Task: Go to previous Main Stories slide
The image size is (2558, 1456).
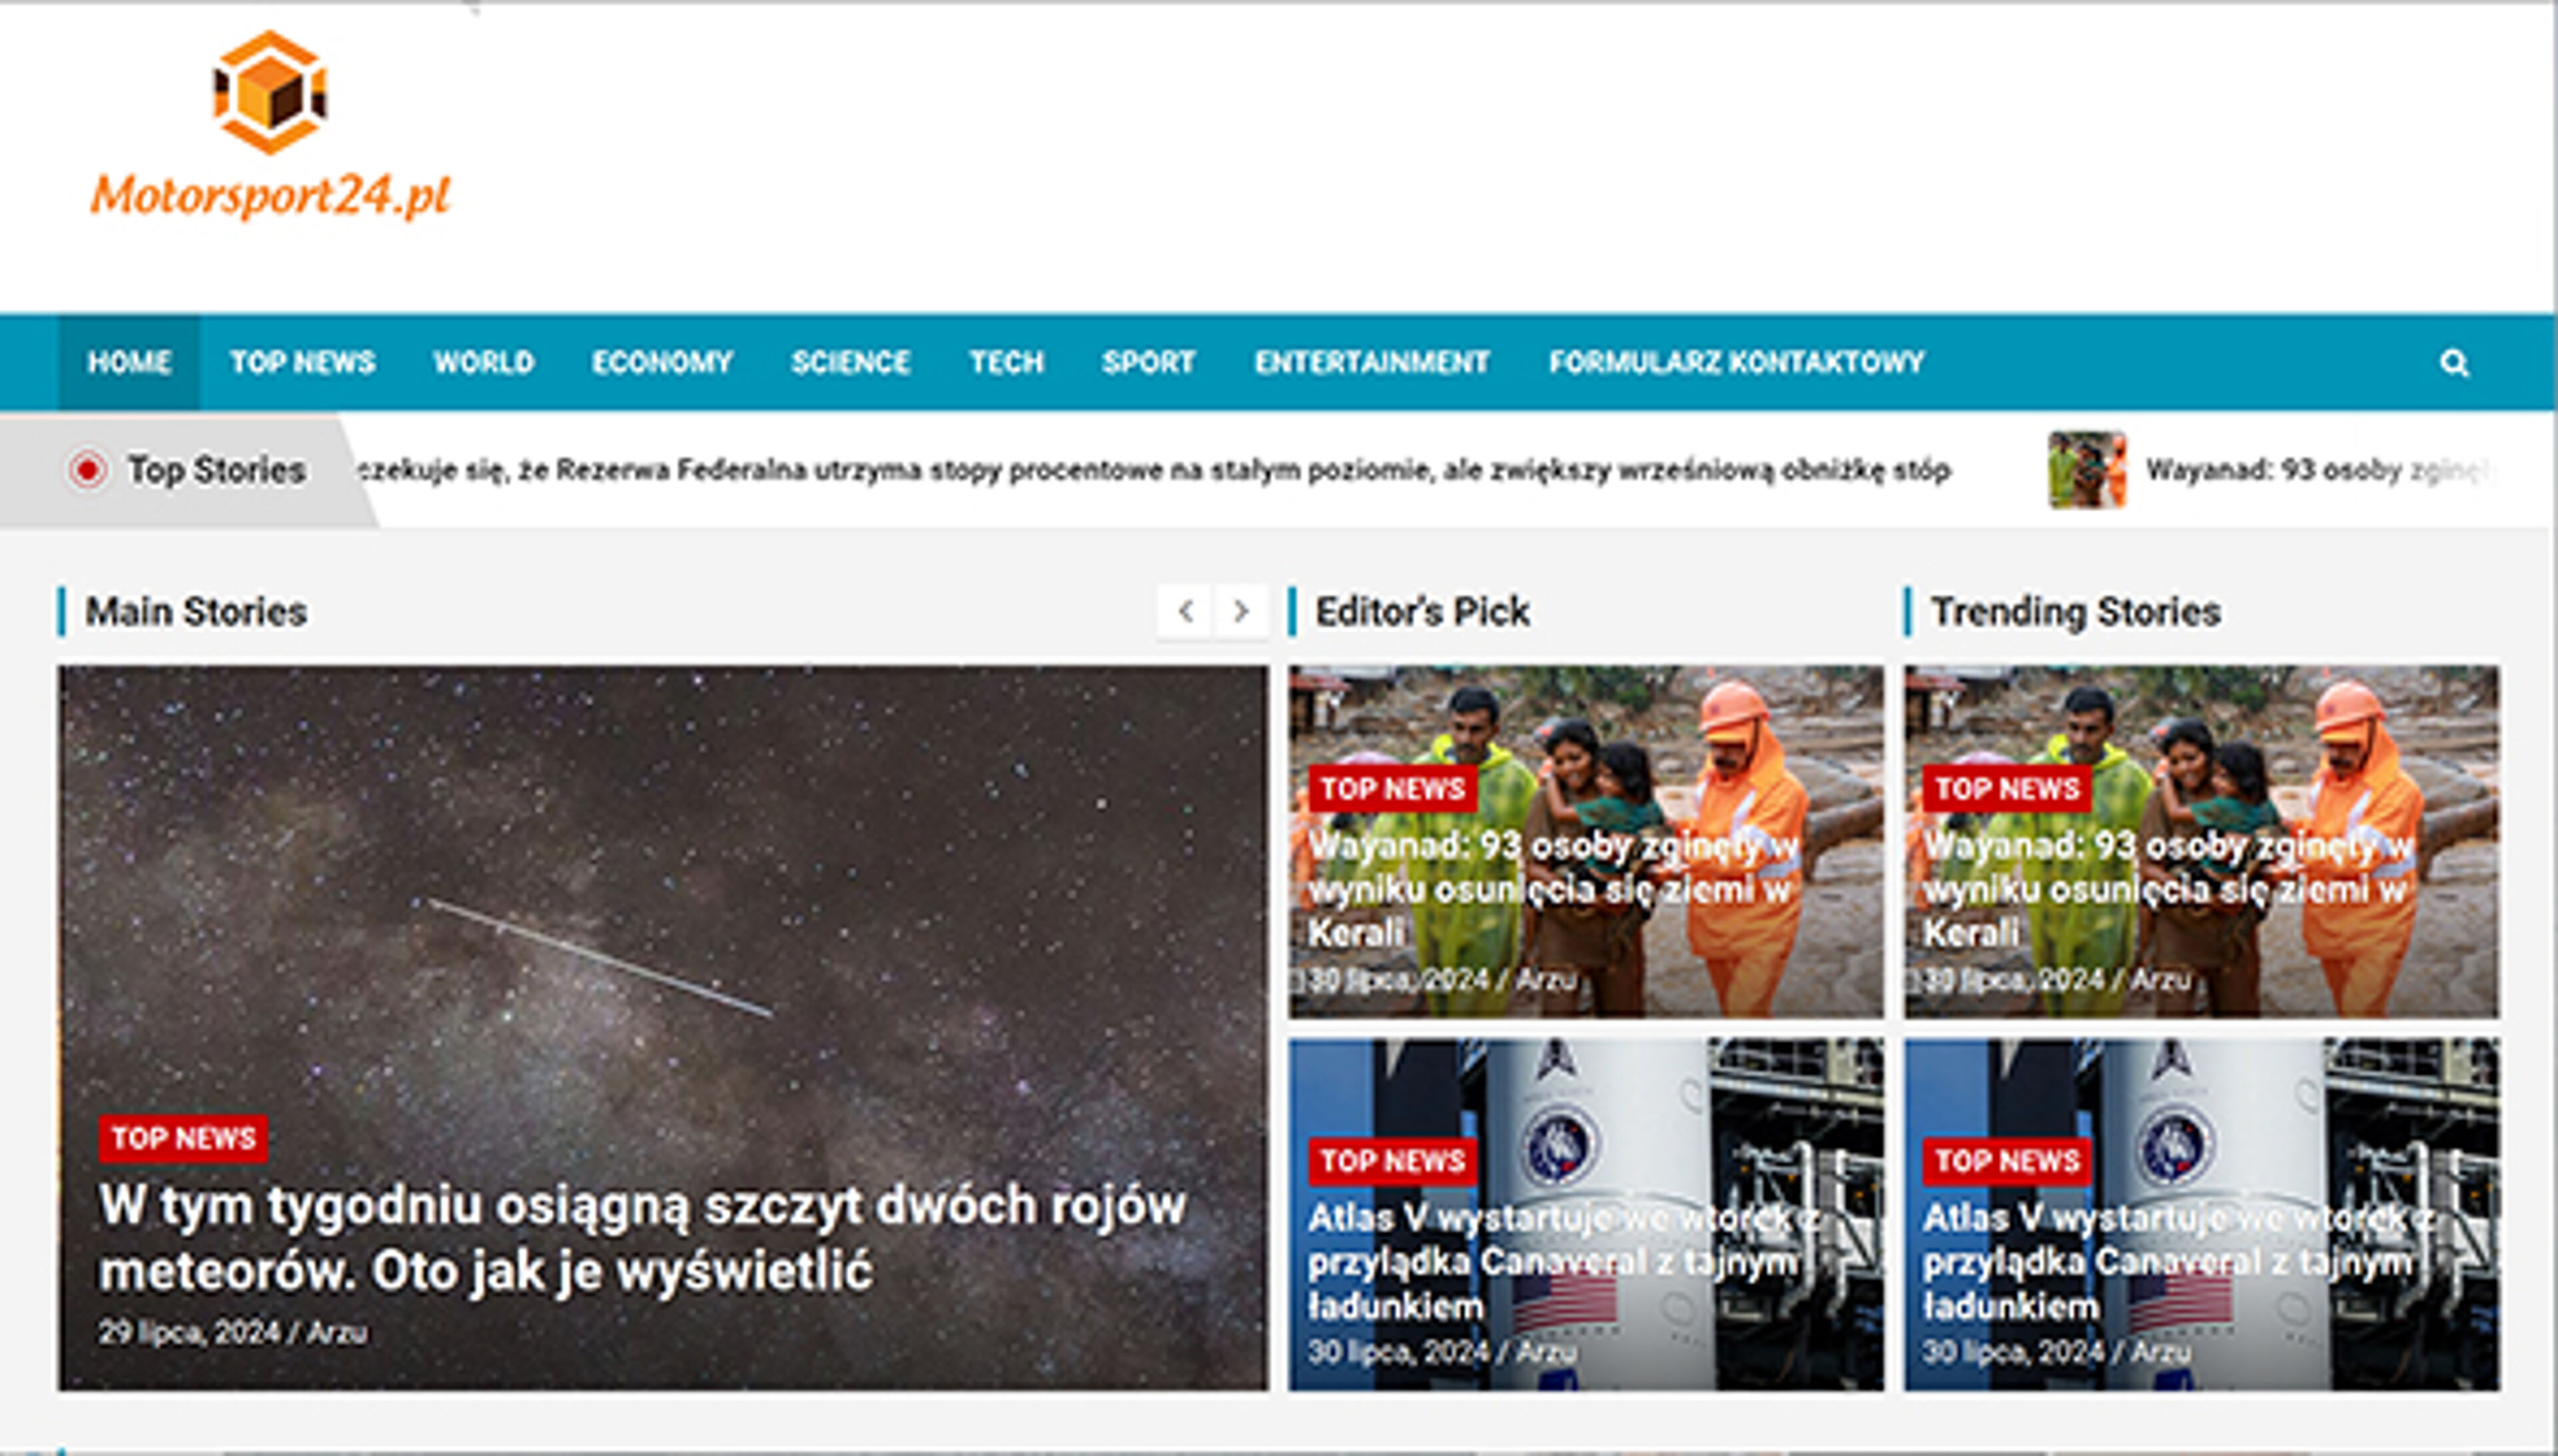Action: (x=1188, y=611)
